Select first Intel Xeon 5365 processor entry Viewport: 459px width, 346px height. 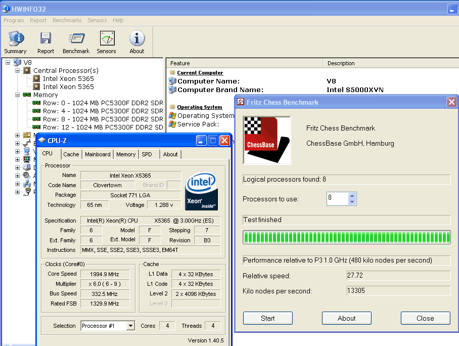coord(68,78)
